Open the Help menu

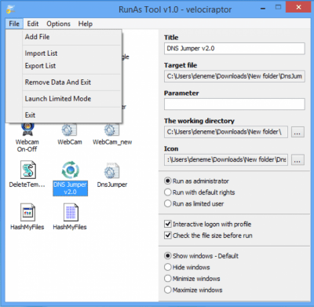pyautogui.click(x=86, y=24)
